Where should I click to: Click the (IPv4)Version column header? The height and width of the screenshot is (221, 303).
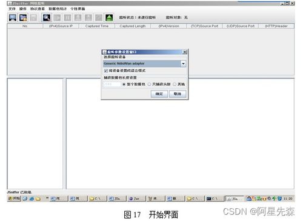click(168, 26)
